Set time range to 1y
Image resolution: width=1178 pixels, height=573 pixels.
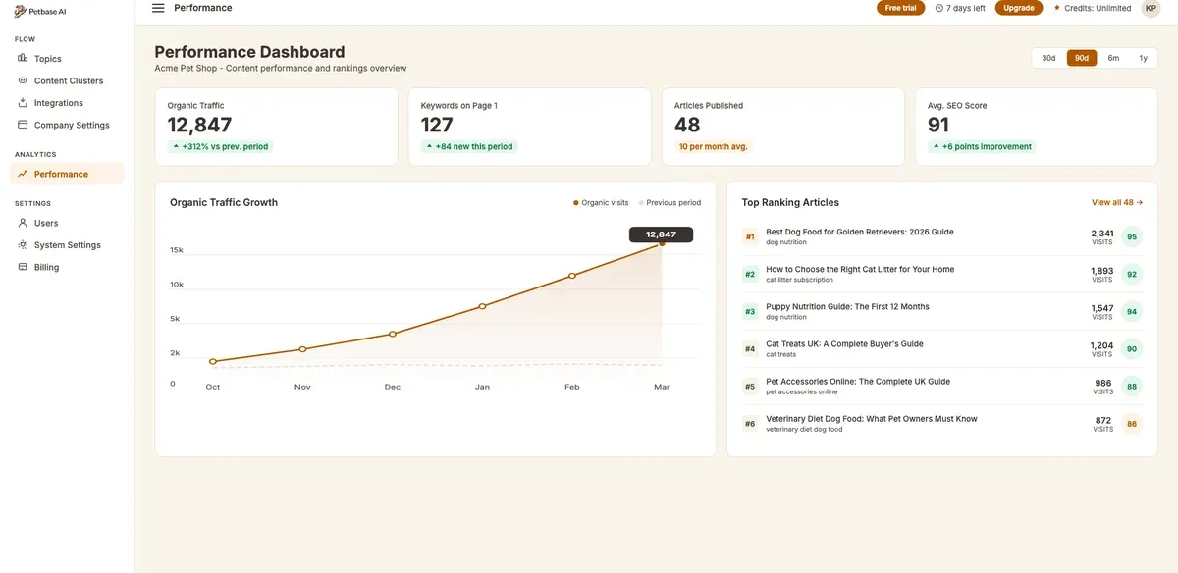1143,58
